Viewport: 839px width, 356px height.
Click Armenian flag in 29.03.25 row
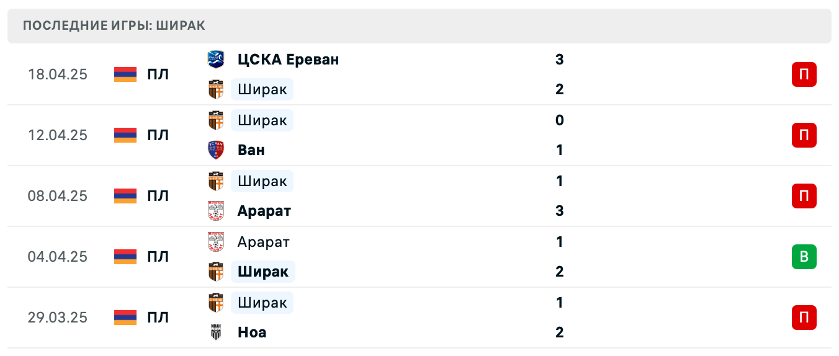click(125, 318)
